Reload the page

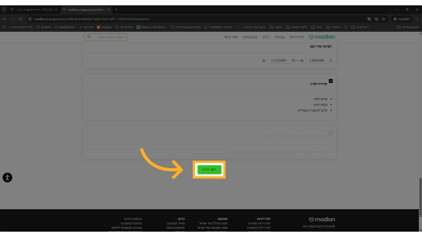pos(20,19)
